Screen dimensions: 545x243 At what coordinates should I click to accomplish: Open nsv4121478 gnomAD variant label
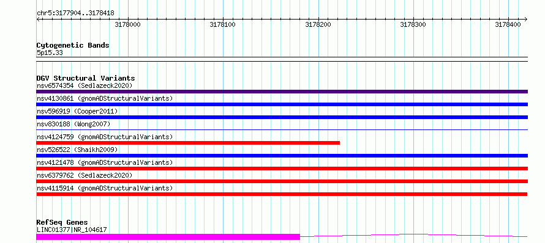pyautogui.click(x=105, y=162)
